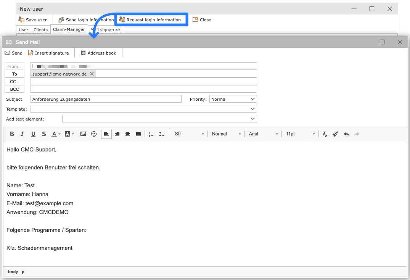Expand the Priority dropdown
Screen dimensions: 410x280
(233, 99)
